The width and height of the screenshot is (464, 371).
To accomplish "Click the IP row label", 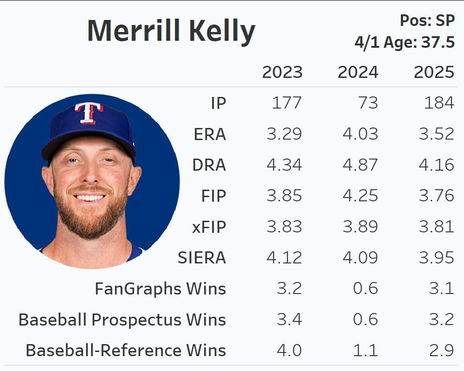I will (218, 103).
